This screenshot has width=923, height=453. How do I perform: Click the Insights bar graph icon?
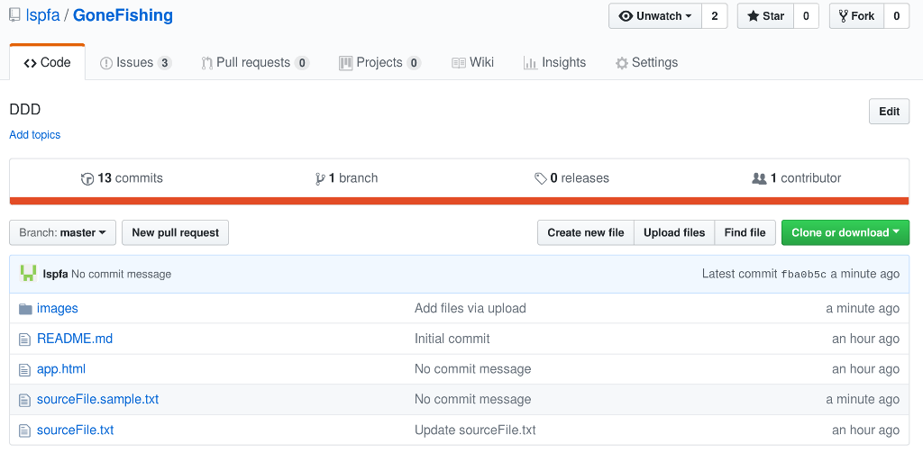[530, 63]
